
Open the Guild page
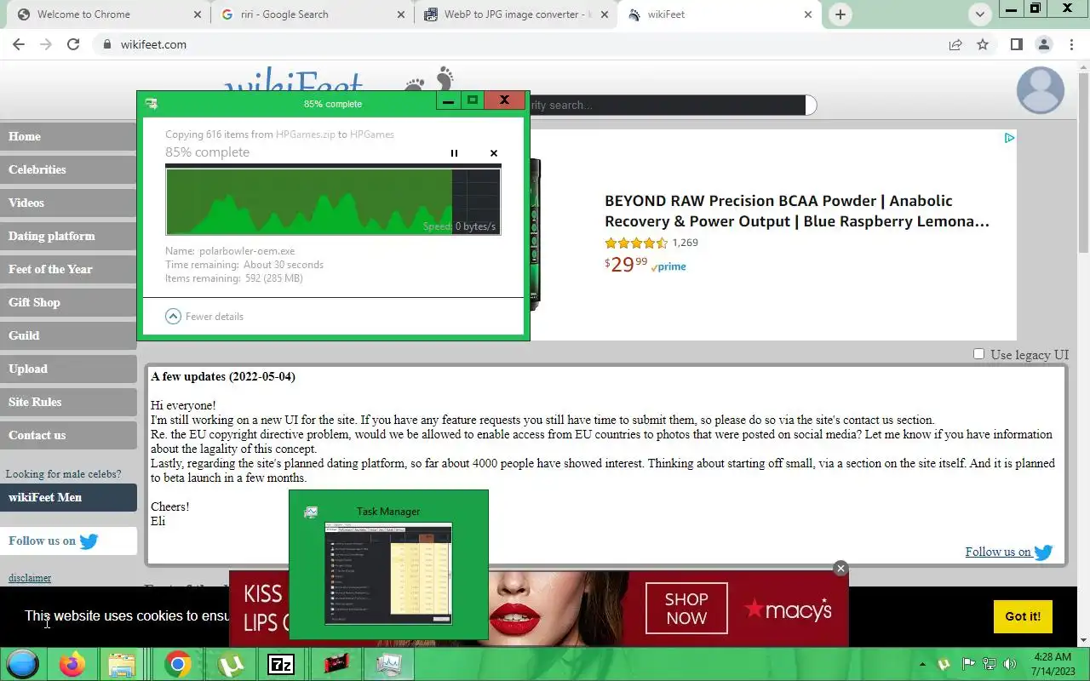(x=68, y=335)
